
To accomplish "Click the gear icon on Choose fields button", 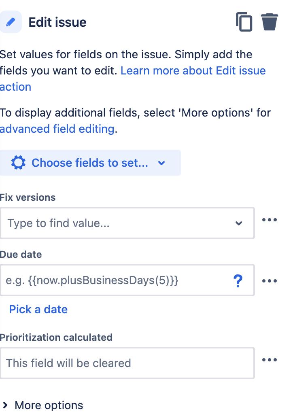I will (18, 163).
